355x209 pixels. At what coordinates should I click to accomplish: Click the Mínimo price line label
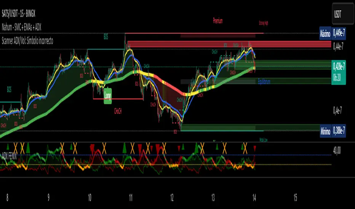pyautogui.click(x=326, y=131)
